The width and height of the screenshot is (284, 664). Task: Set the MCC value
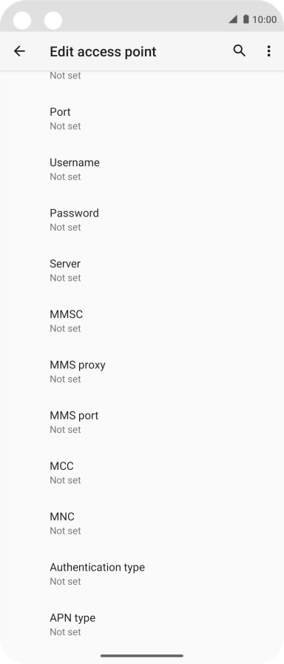point(142,473)
